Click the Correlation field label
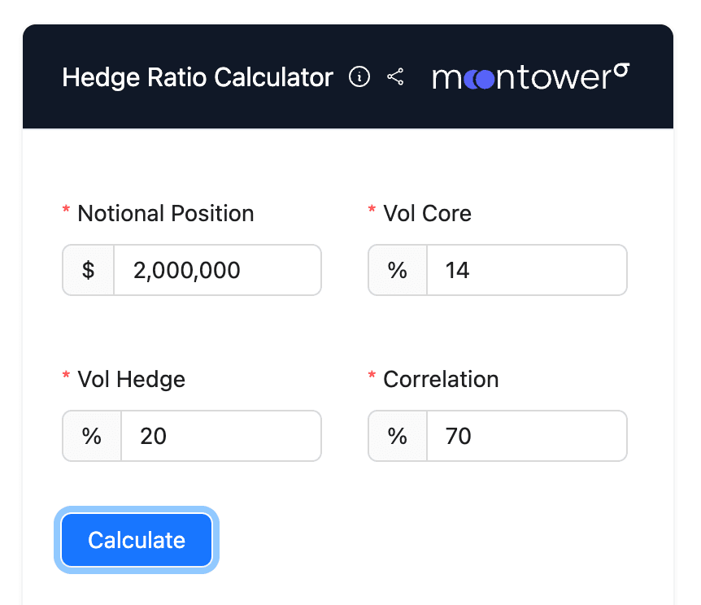 point(440,379)
